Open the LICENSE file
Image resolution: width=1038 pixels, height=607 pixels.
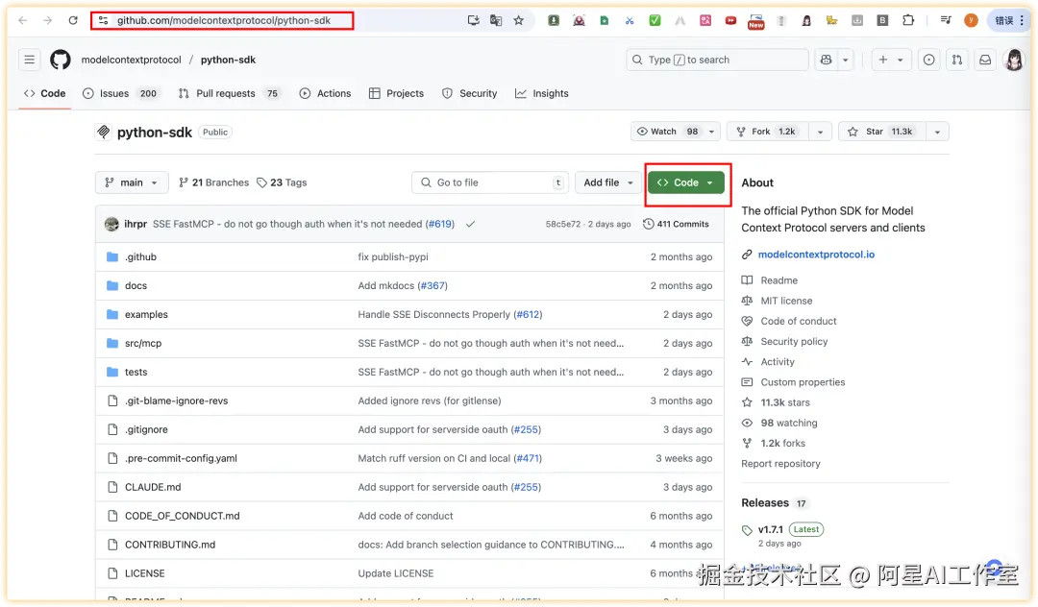click(x=144, y=573)
